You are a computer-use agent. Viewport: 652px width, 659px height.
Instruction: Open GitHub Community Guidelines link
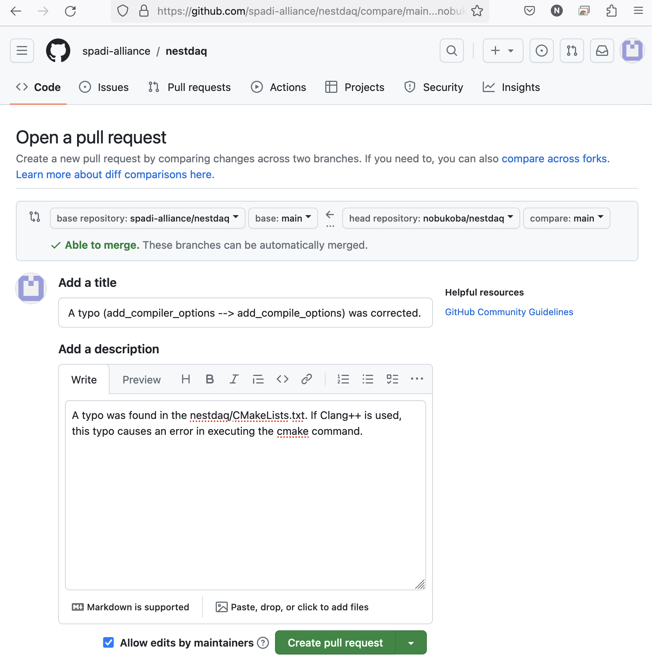coord(509,312)
